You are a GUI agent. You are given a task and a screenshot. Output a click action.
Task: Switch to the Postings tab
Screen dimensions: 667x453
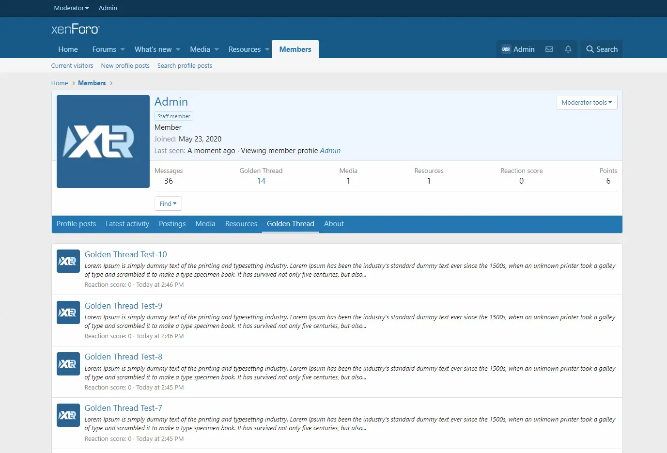[172, 224]
